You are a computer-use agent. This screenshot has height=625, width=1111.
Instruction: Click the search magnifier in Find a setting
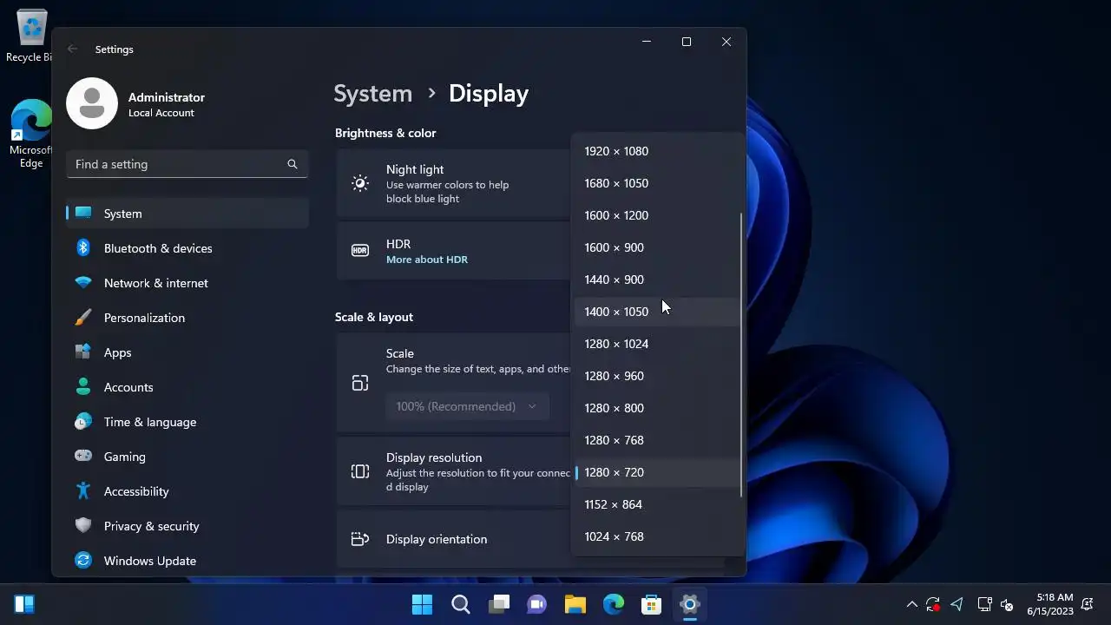[293, 164]
